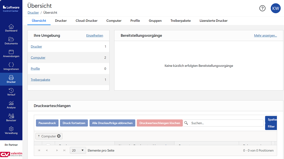Open the Spalten column chooser

tap(271, 119)
